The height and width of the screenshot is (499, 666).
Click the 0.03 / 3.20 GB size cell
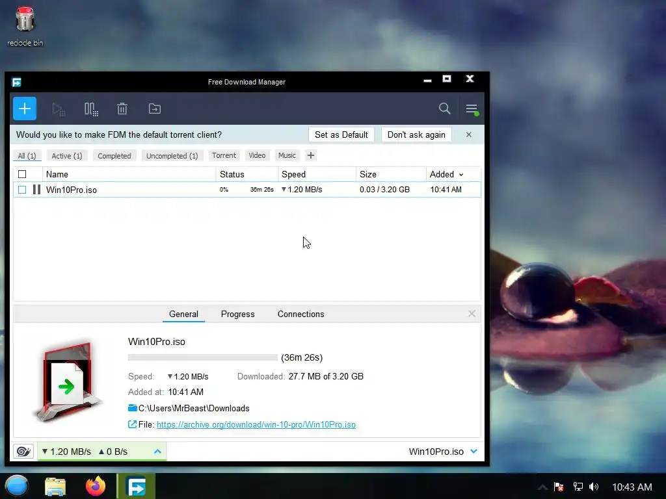pos(385,190)
